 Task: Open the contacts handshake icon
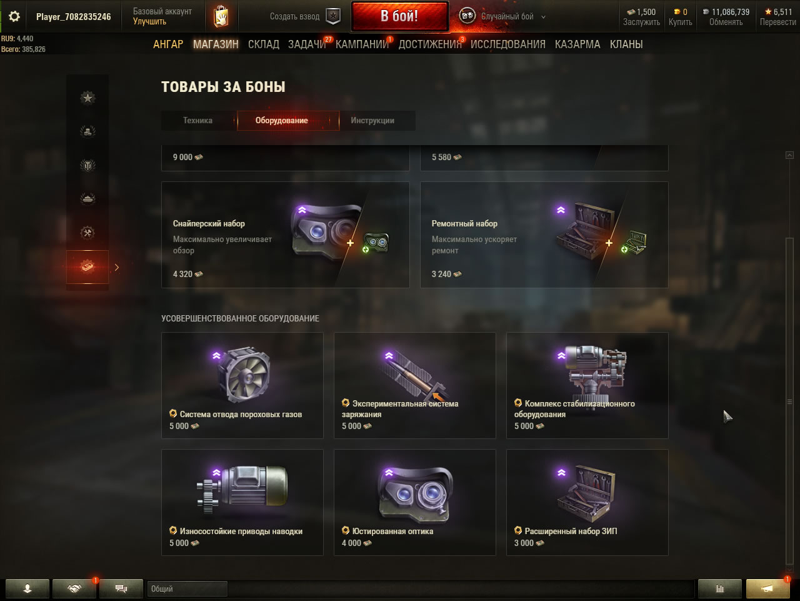[74, 588]
